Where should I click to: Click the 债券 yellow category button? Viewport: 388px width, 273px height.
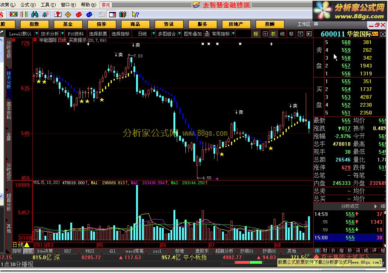pos(101,24)
